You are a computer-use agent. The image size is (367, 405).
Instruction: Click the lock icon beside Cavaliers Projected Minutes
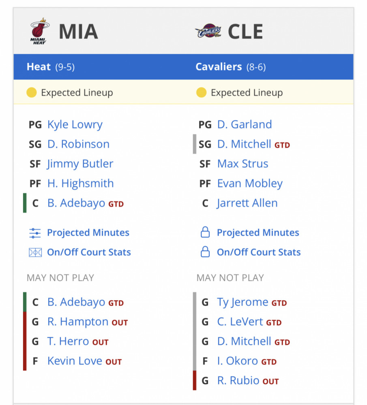click(x=205, y=232)
